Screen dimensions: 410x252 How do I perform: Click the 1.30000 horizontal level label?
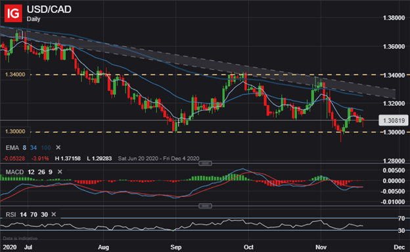click(15, 132)
